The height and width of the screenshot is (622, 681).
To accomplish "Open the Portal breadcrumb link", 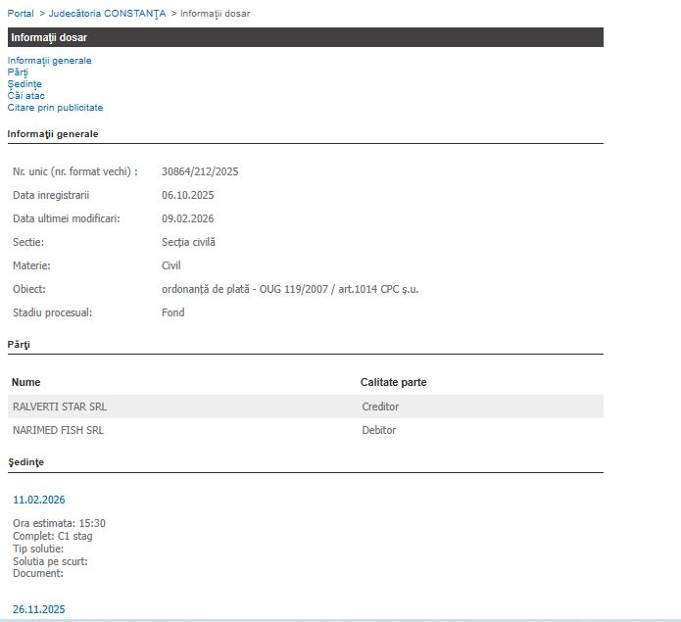I will pyautogui.click(x=21, y=14).
